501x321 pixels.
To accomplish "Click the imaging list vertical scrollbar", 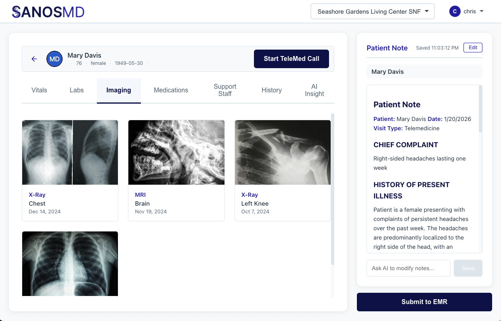I will point(333,190).
